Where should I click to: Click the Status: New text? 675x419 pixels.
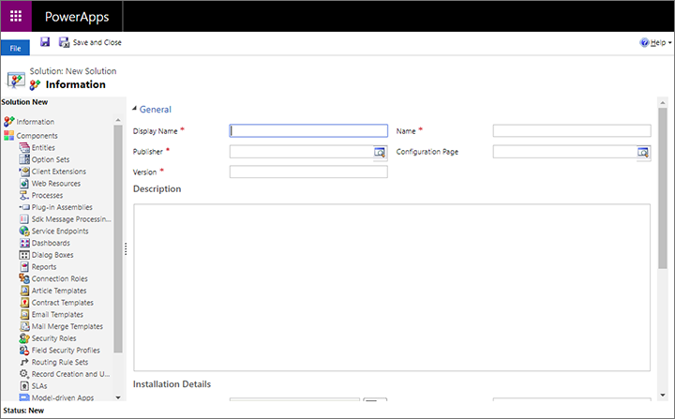tap(23, 411)
